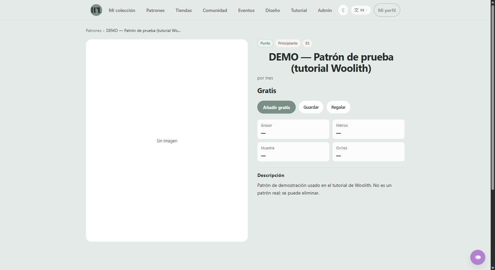The width and height of the screenshot is (495, 270).
Task: Click the Woolith logo icon
Action: 96,10
